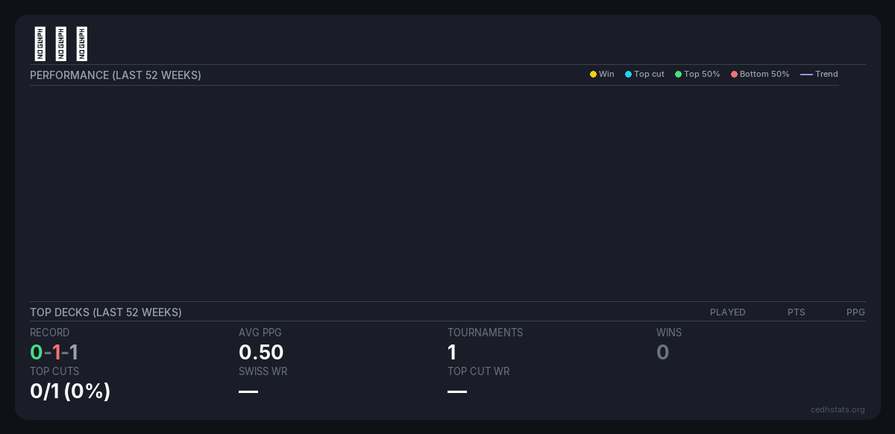This screenshot has width=895, height=434.
Task: Open the cedhstats.org link
Action: coord(838,409)
